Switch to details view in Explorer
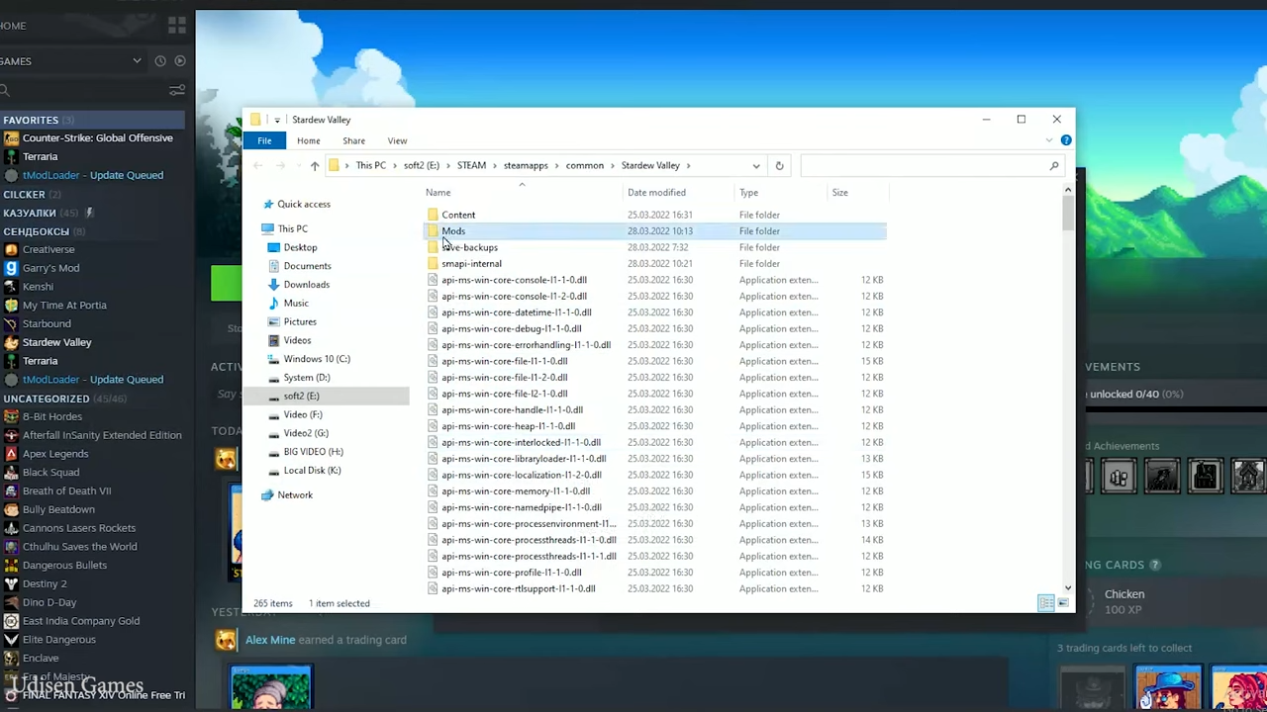The height and width of the screenshot is (712, 1267). click(x=1046, y=603)
